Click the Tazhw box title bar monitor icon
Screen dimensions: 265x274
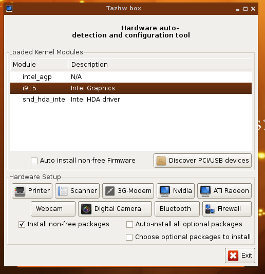(9, 8)
